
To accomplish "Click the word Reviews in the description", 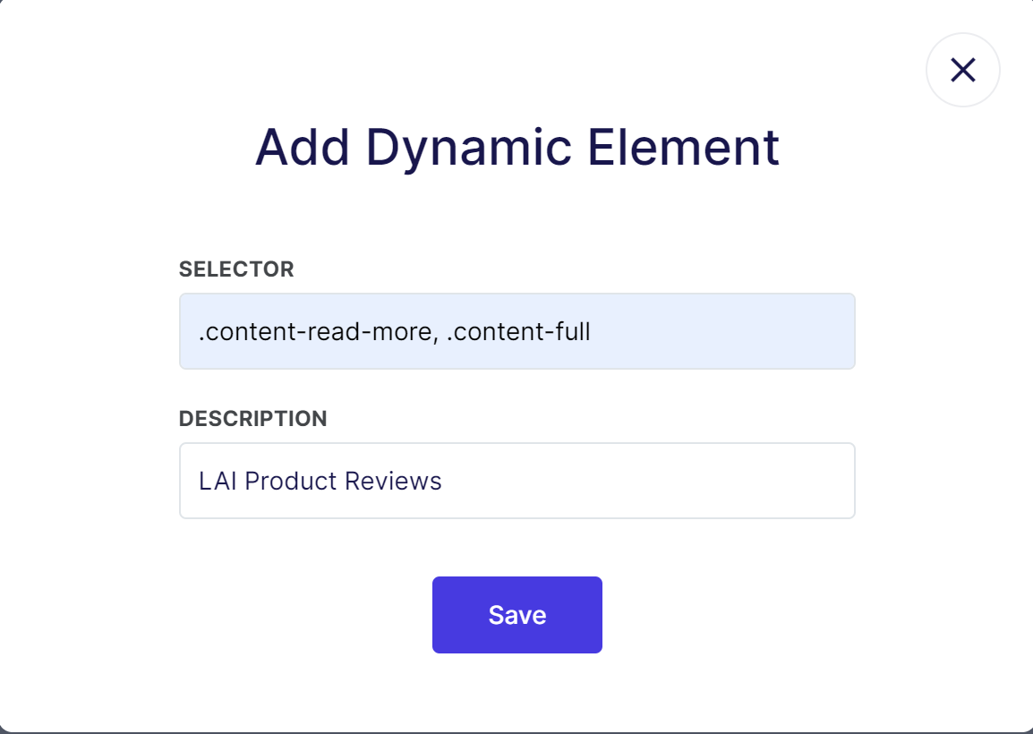I will tap(393, 481).
